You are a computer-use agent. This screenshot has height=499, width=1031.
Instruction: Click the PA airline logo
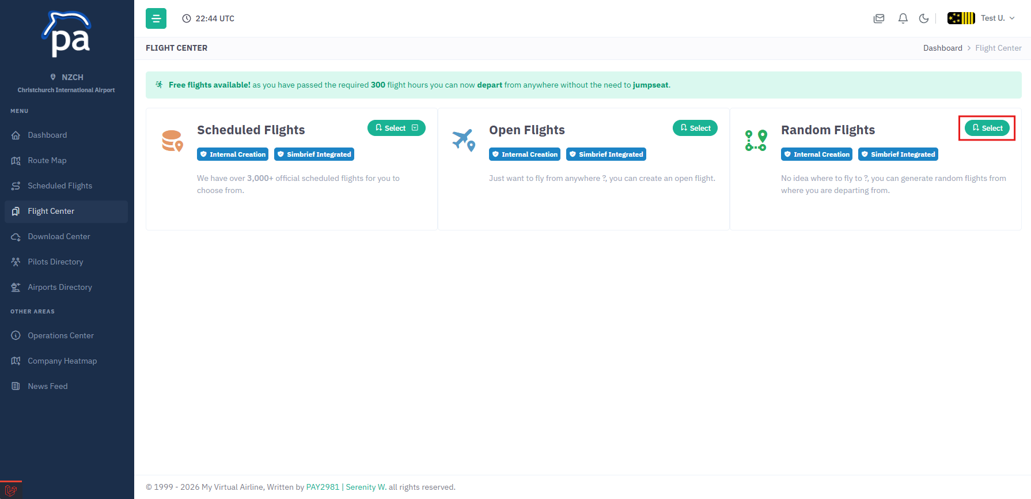(67, 34)
